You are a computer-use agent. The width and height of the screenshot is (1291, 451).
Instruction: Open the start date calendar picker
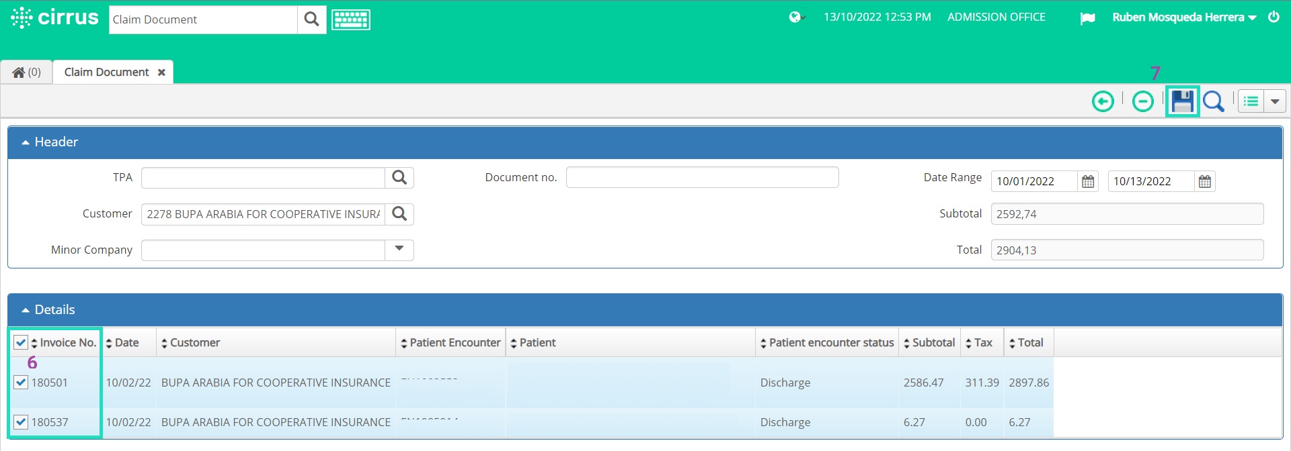(x=1088, y=181)
